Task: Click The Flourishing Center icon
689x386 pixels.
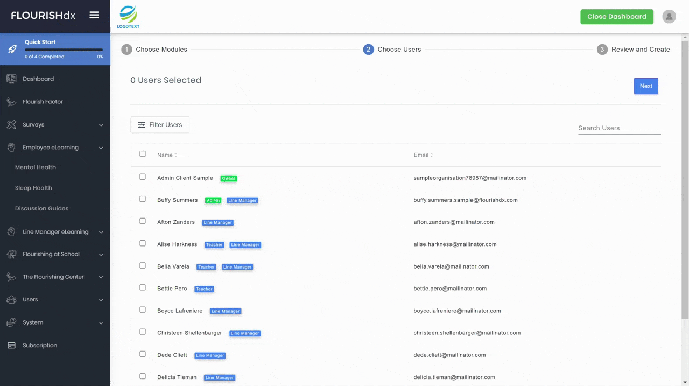Action: [x=11, y=277]
